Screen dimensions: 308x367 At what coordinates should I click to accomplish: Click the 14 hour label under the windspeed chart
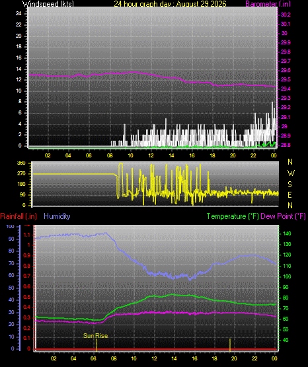pos(171,155)
